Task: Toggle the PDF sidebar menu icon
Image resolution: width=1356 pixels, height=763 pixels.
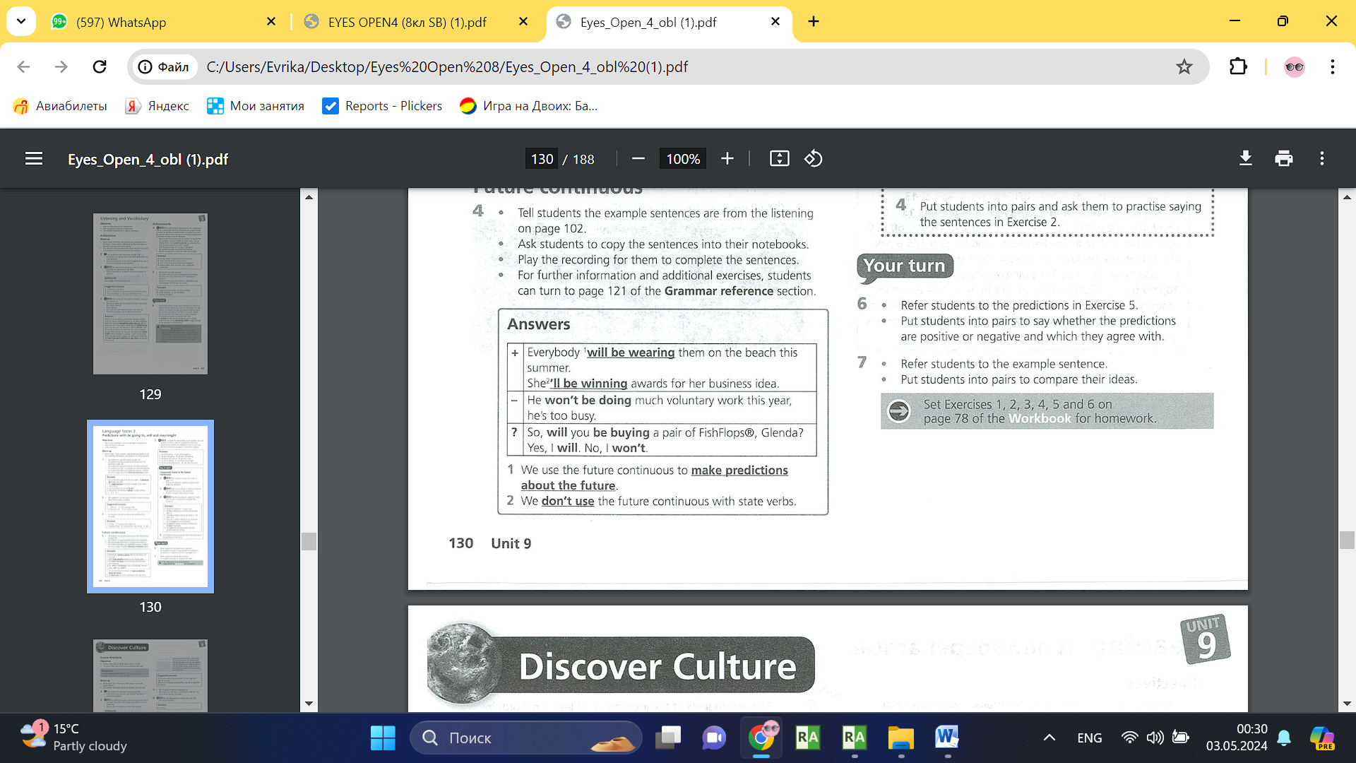Action: point(34,159)
